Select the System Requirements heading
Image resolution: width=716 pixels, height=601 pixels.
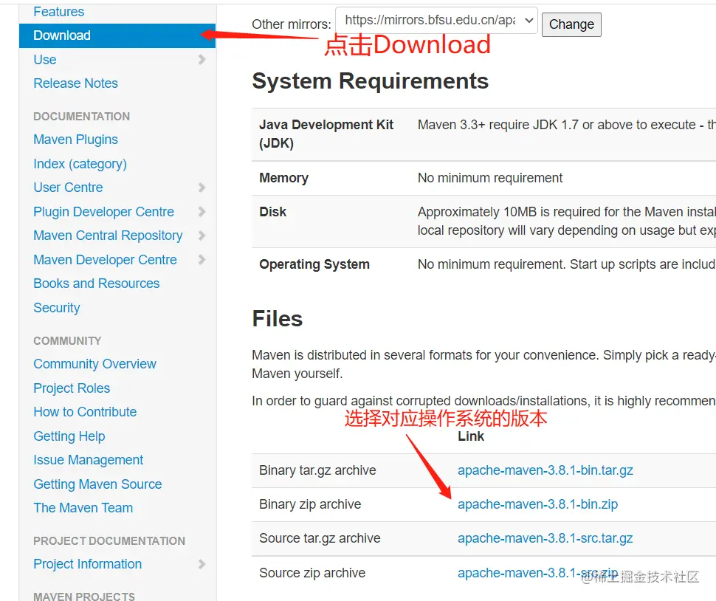[x=371, y=81]
